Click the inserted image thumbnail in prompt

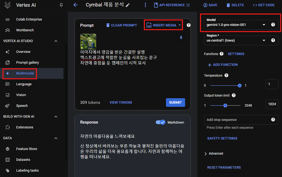pos(88,42)
